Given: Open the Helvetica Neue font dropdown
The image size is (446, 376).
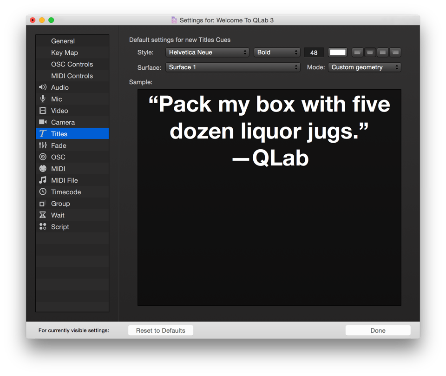Looking at the screenshot, I should [x=207, y=53].
